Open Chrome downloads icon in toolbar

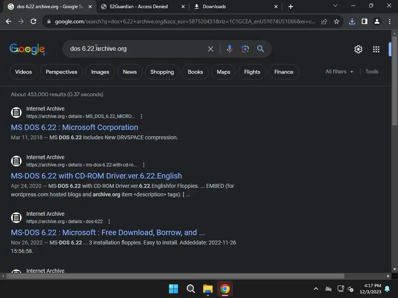(352, 22)
